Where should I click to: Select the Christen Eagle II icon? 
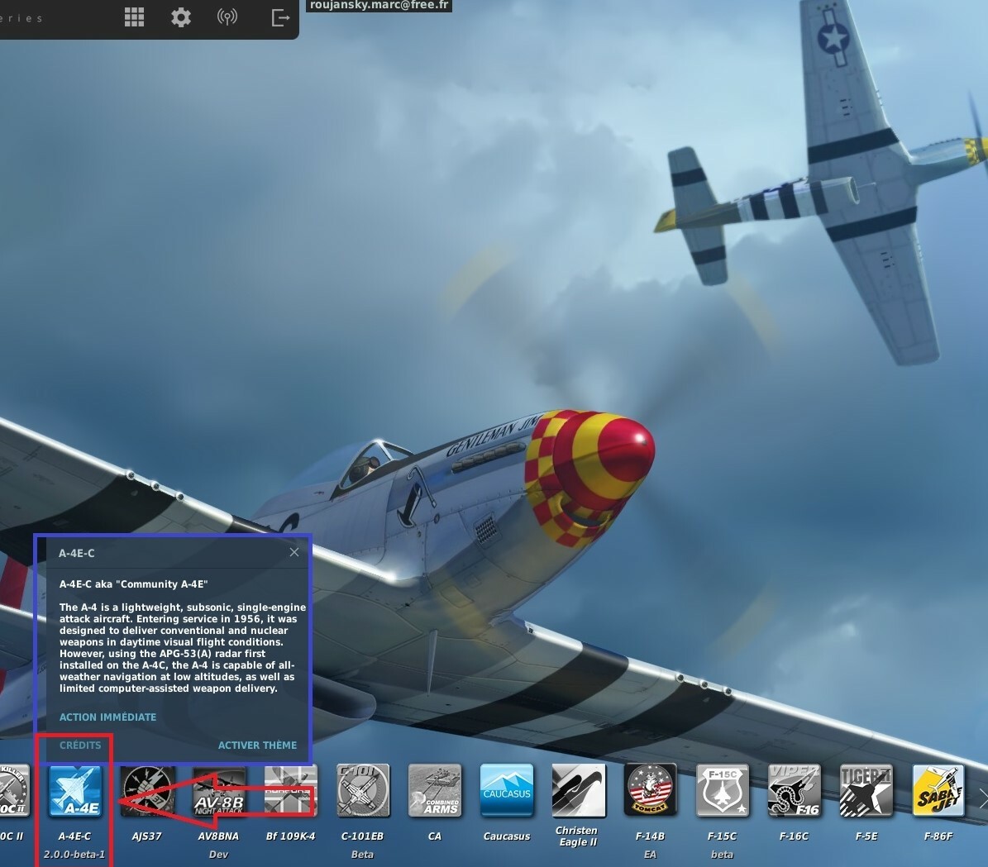[x=579, y=790]
